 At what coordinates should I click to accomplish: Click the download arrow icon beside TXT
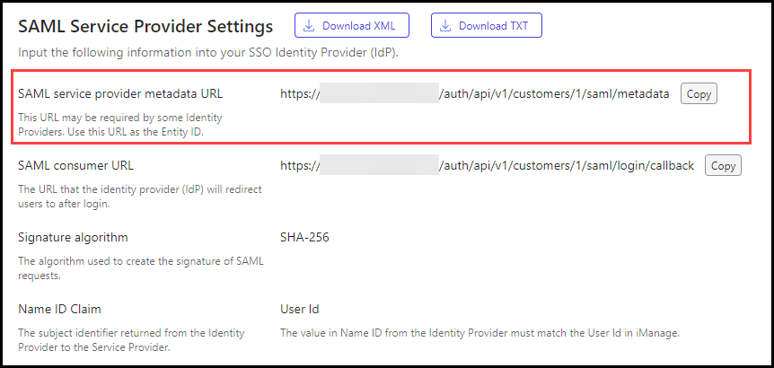point(446,26)
